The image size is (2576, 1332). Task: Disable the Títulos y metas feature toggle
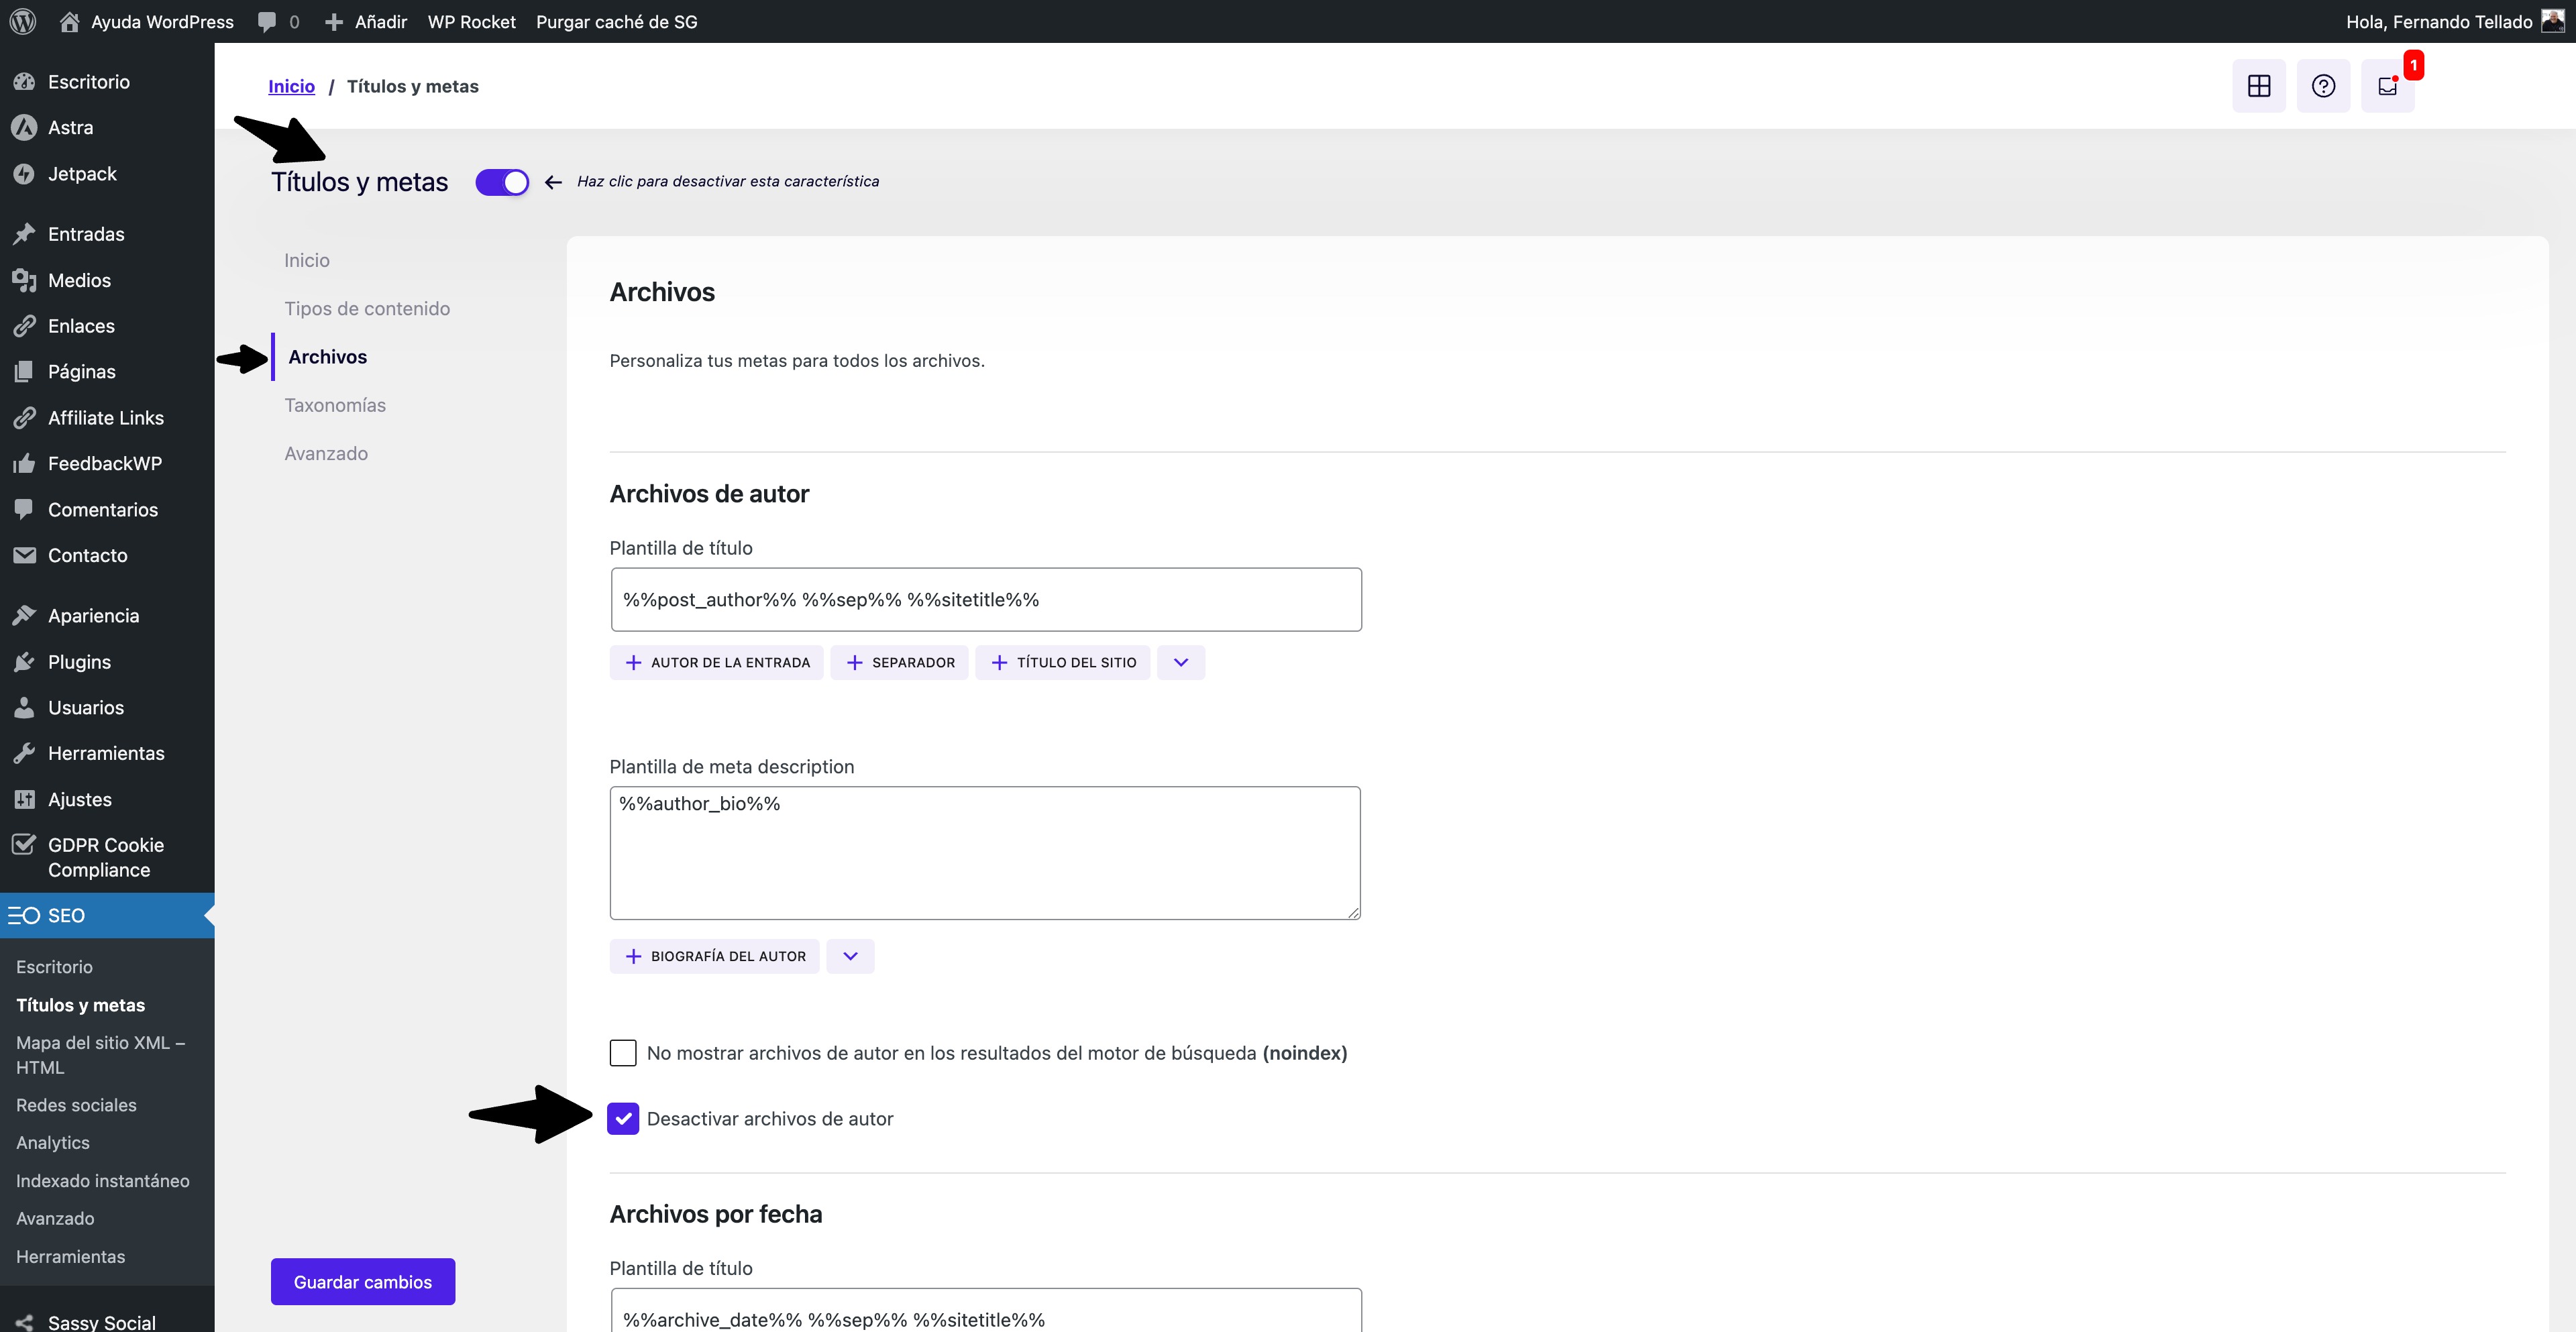pos(502,182)
